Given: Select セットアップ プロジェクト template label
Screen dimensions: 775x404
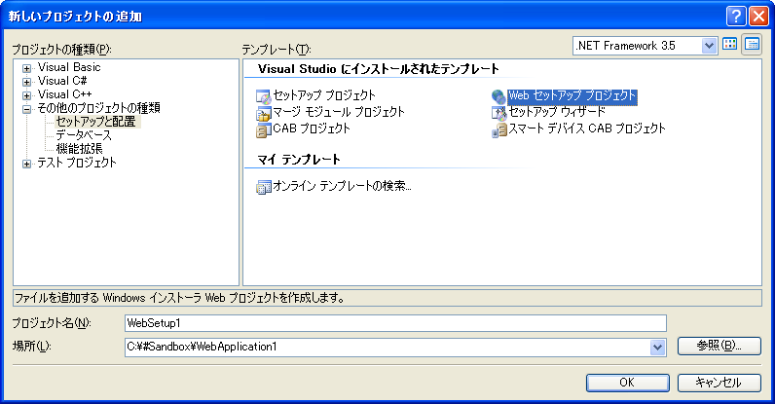Looking at the screenshot, I should (324, 95).
